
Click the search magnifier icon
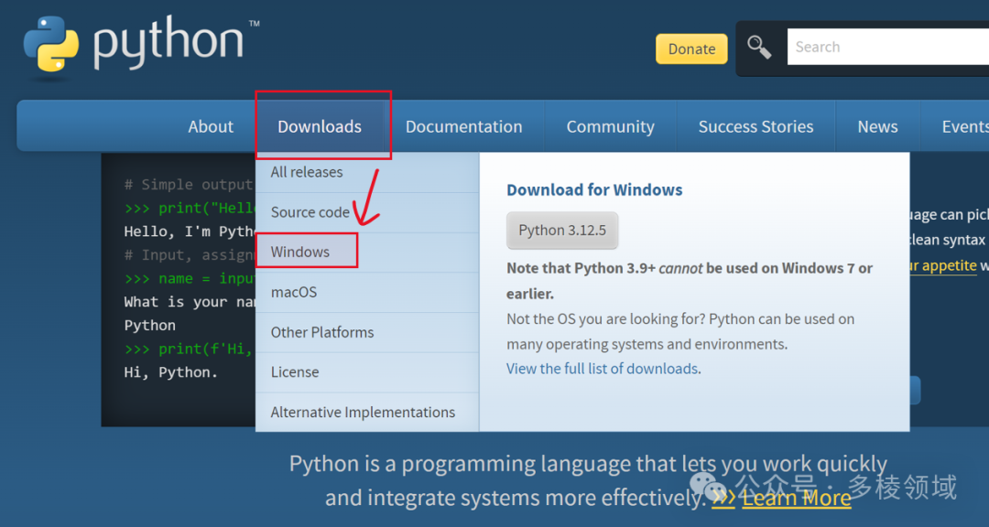[x=759, y=48]
